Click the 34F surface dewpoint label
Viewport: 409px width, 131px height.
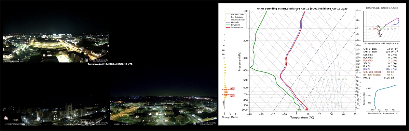pos(299,110)
